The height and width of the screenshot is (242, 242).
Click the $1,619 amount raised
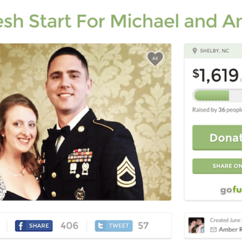point(215,75)
